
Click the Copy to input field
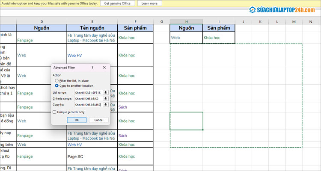pos(88,104)
